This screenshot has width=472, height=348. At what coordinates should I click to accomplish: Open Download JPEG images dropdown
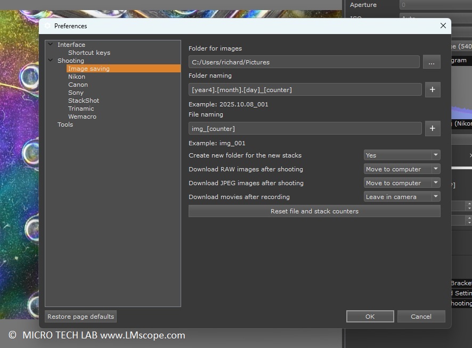(x=402, y=183)
